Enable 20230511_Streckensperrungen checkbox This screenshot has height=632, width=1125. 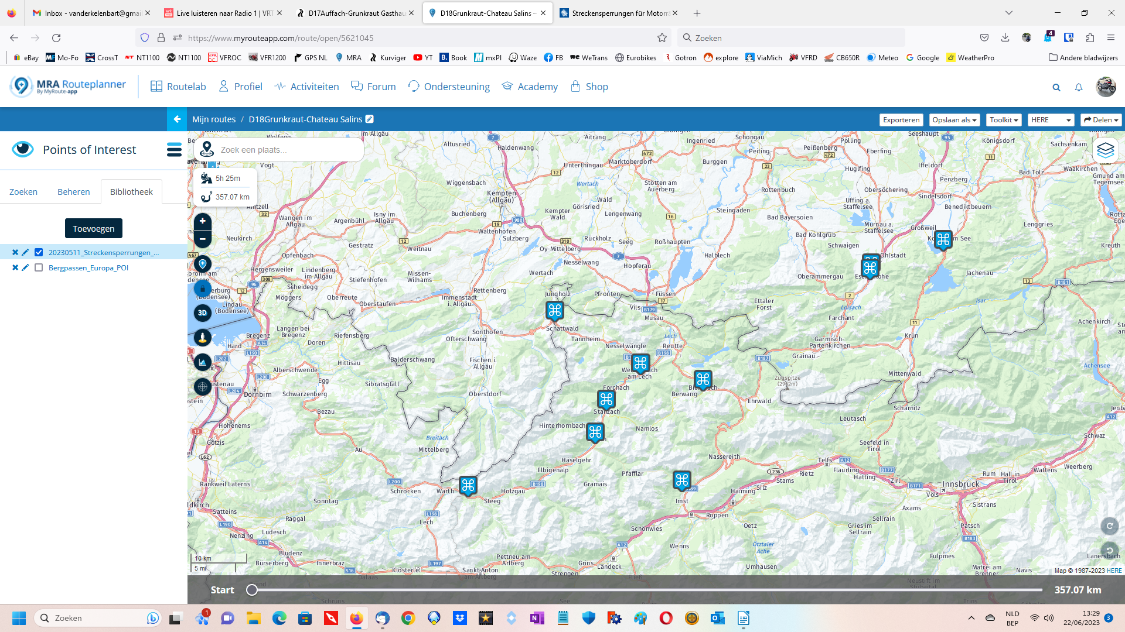[39, 252]
